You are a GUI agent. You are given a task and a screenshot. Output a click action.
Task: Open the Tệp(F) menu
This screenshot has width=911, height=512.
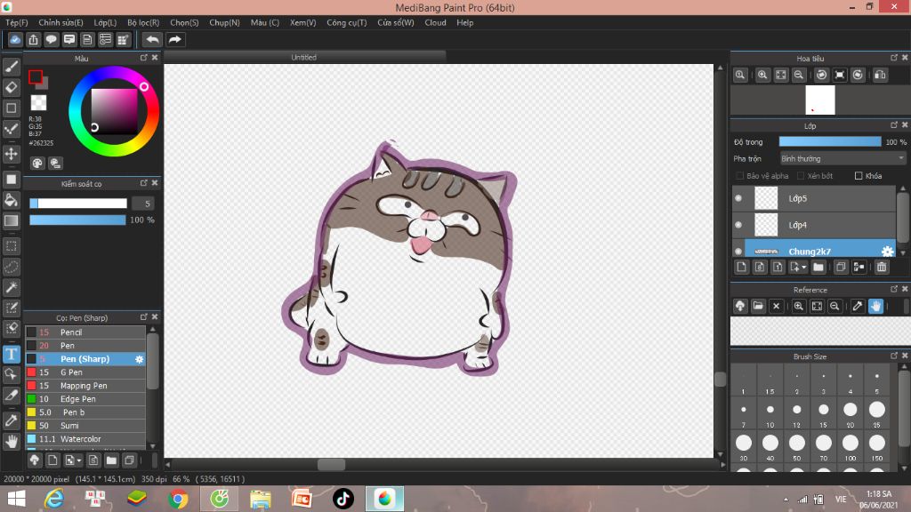tap(17, 22)
